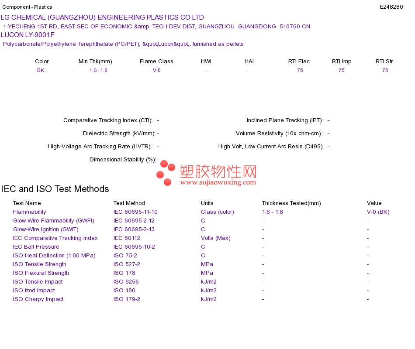The image size is (415, 349).
Task: Click the Value column header
Action: point(374,203)
